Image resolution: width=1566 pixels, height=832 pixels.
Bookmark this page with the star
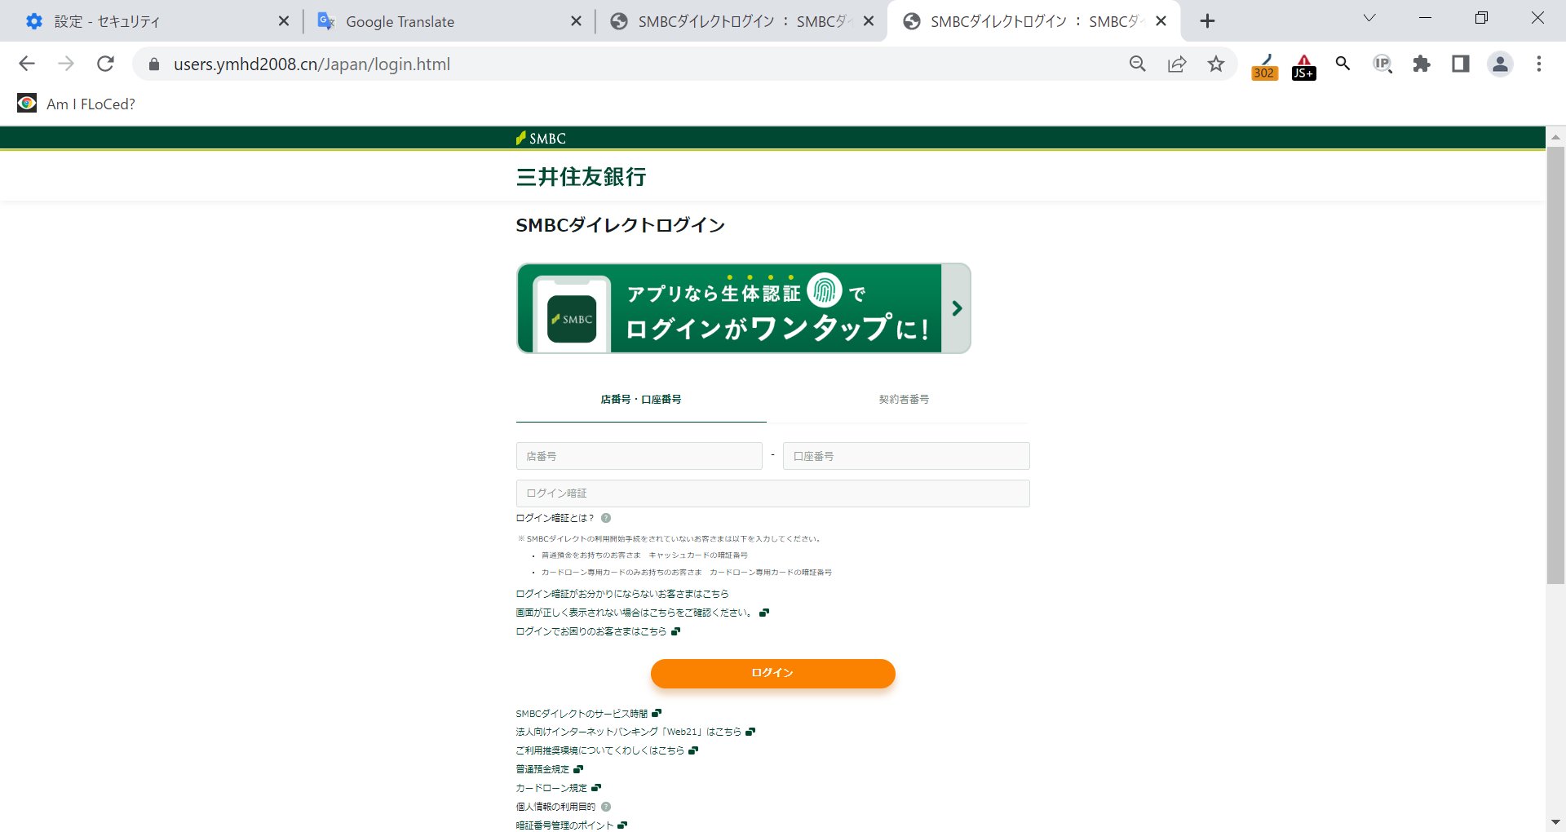coord(1215,64)
